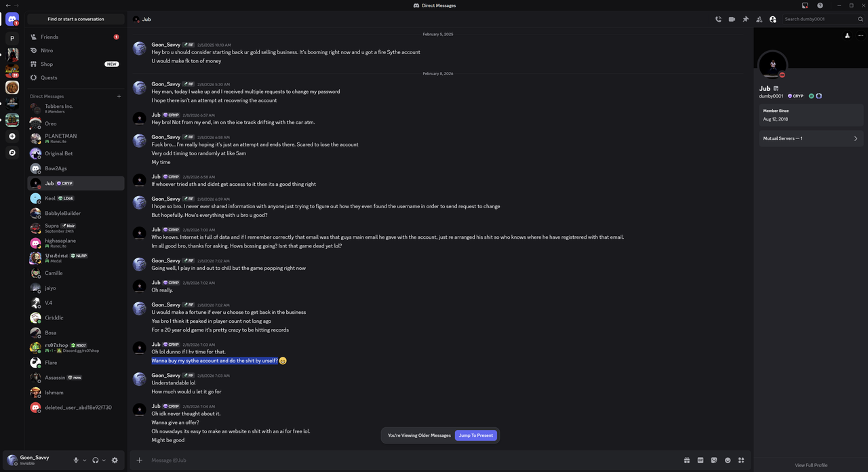Open the Nitro page
The image size is (868, 472).
(x=76, y=51)
